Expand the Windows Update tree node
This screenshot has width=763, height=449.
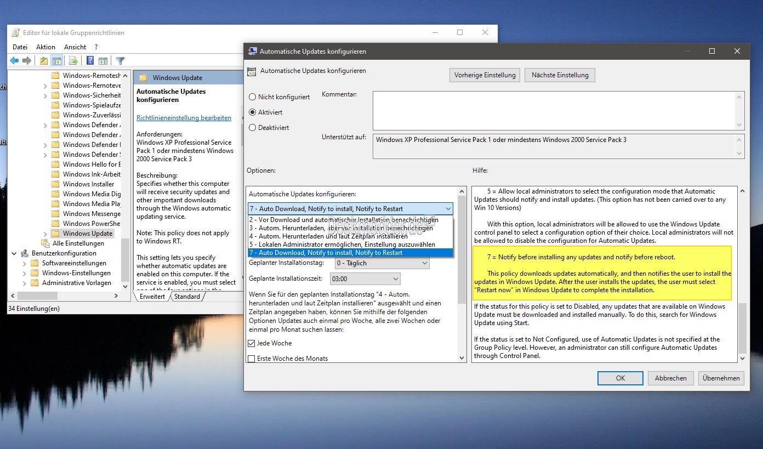(x=45, y=233)
